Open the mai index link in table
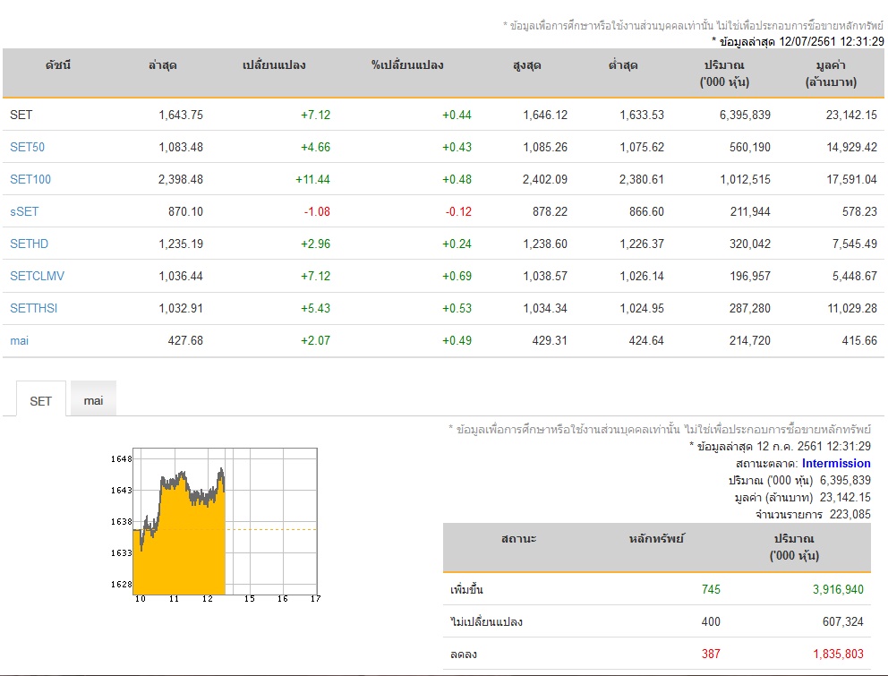The height and width of the screenshot is (676, 888). tap(20, 340)
